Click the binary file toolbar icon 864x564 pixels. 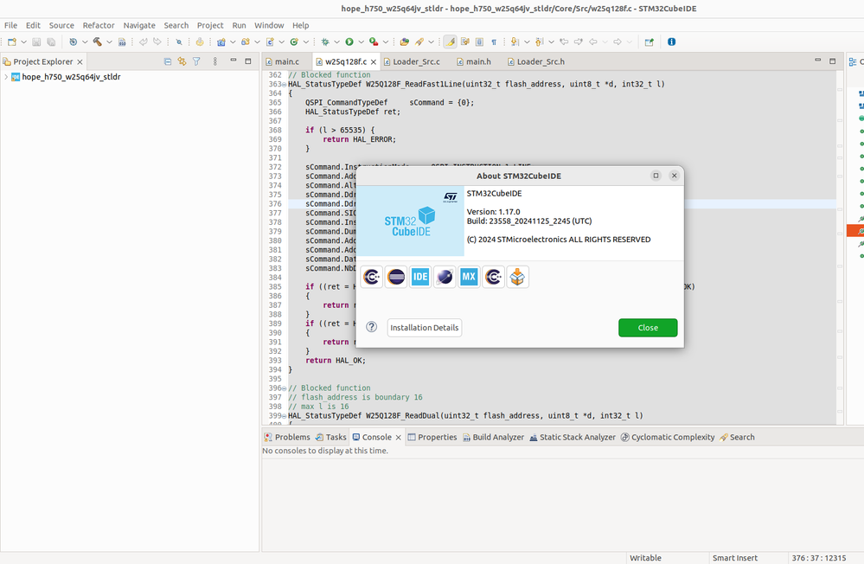coord(122,42)
